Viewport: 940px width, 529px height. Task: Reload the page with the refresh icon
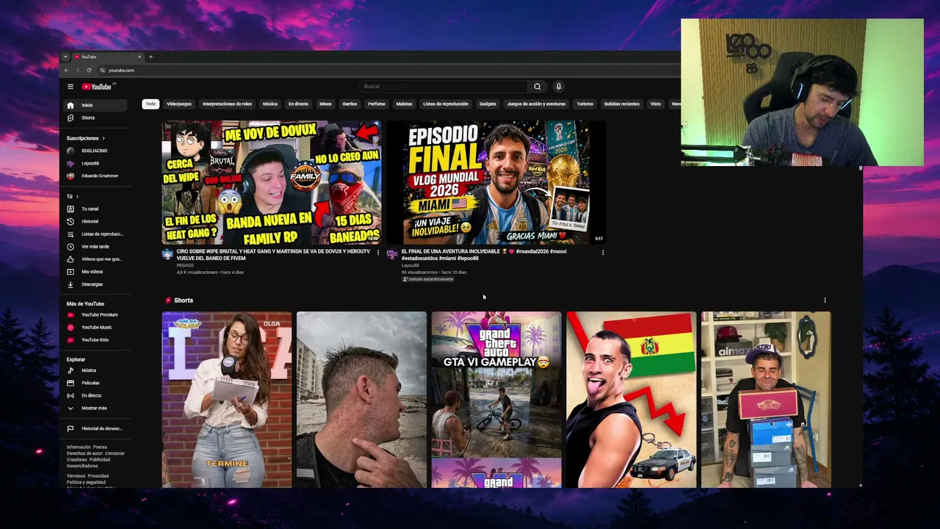[x=89, y=71]
